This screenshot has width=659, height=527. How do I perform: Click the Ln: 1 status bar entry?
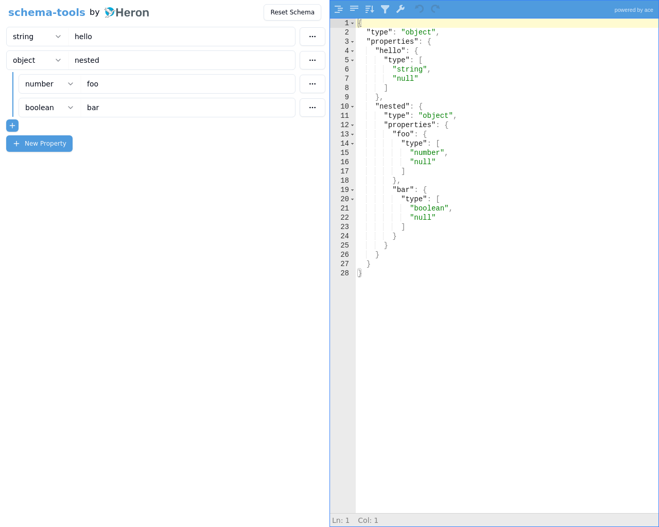pos(341,520)
